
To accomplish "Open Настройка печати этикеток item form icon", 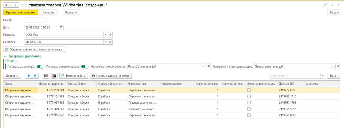I will (209, 66).
